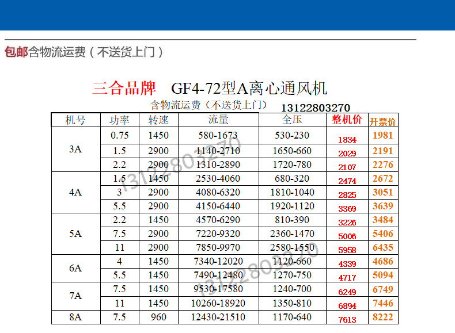
Task: Click the 0.75 power cell
Action: (x=120, y=135)
